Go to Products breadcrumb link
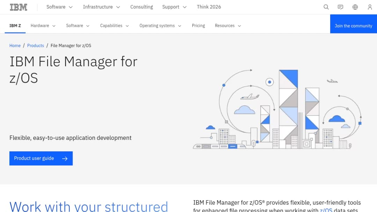The height and width of the screenshot is (212, 377). (x=36, y=46)
